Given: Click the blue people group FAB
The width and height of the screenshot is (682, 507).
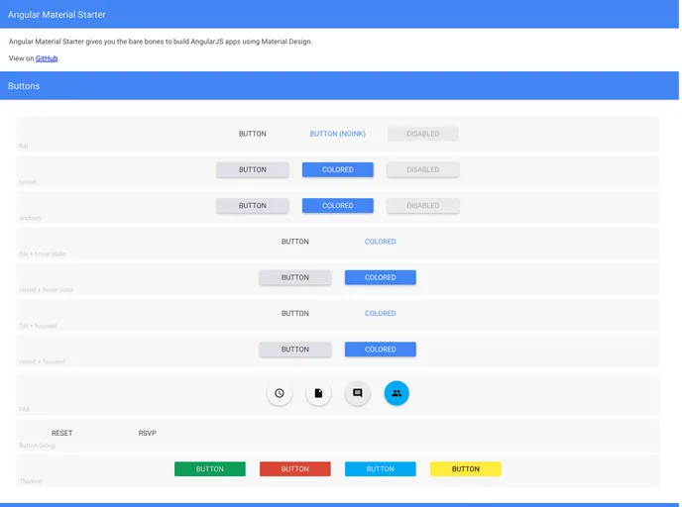Looking at the screenshot, I should [x=397, y=393].
